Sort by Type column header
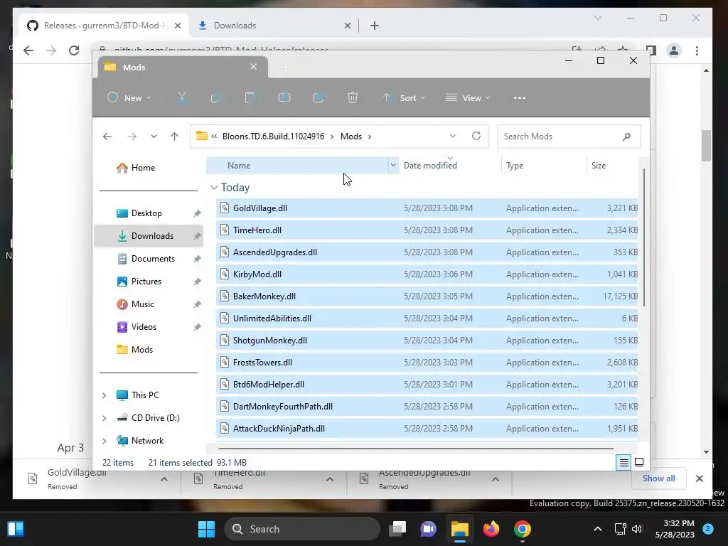 (x=515, y=165)
